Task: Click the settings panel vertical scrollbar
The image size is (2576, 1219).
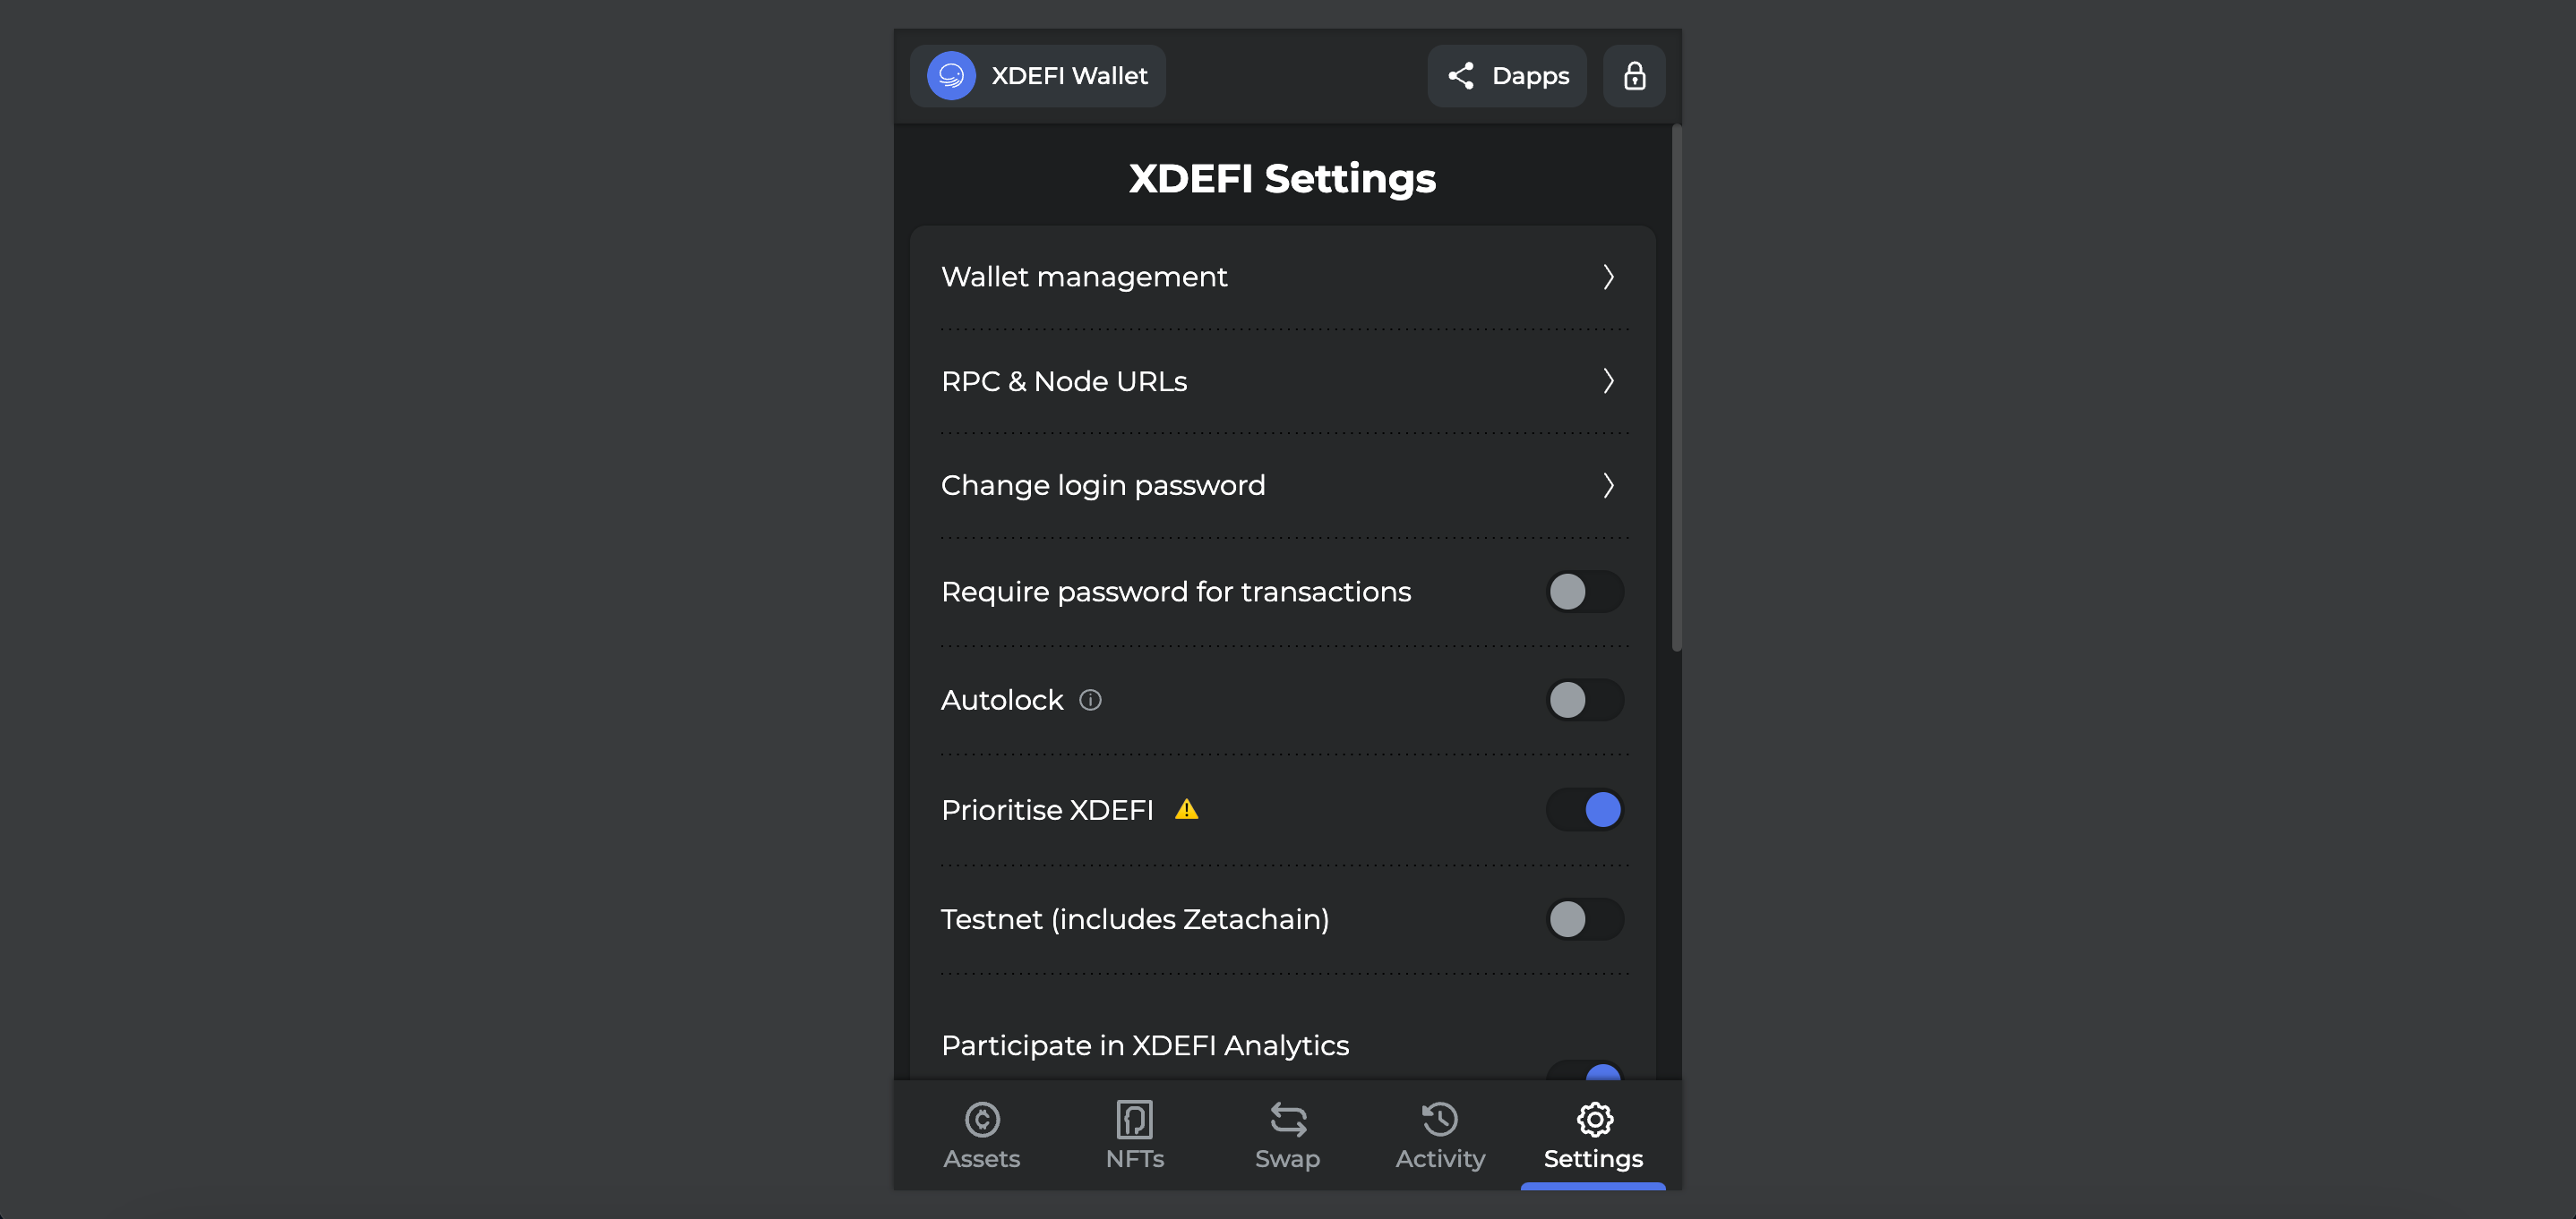Action: tap(1676, 388)
